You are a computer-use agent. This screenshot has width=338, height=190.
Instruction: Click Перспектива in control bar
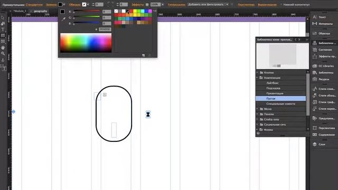coord(246,5)
